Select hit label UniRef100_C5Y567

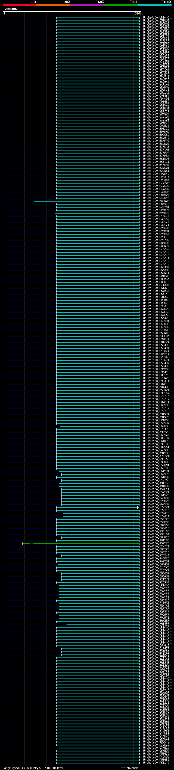tap(156, 291)
